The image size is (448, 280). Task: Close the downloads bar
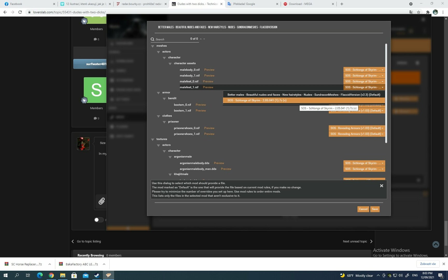coord(444,264)
